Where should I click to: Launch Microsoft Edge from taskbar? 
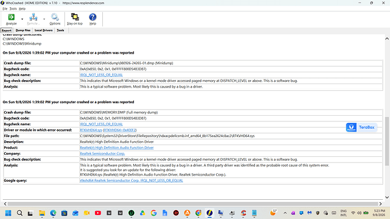click(53, 213)
